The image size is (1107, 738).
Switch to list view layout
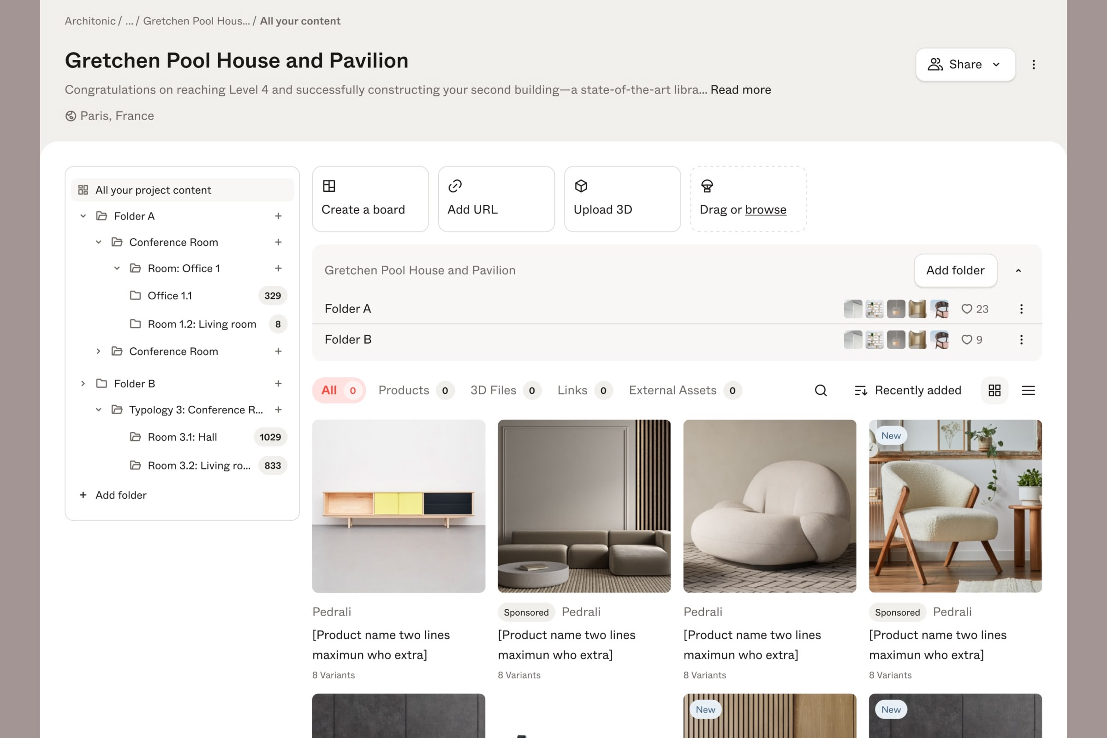click(x=1029, y=390)
